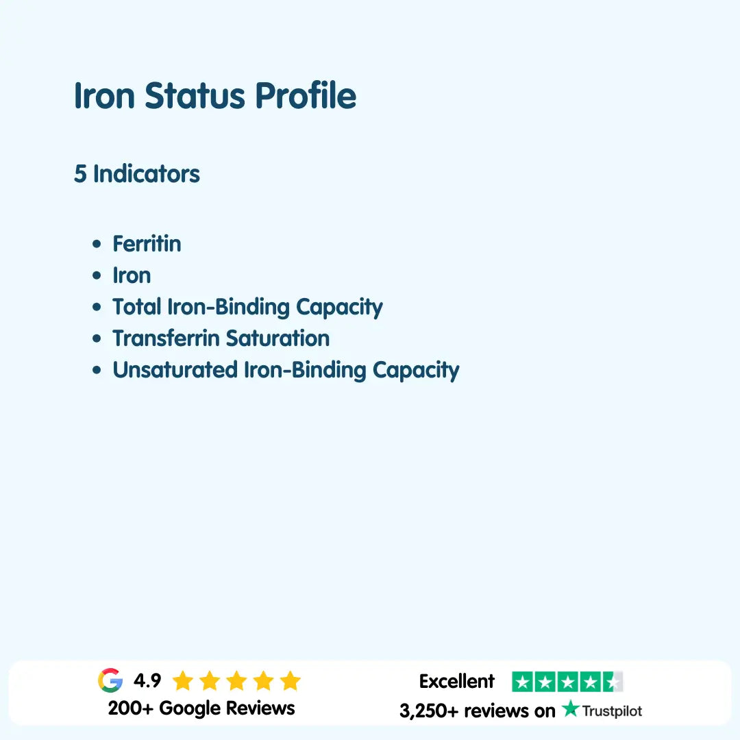Click the first green Trustpilot rating star
Screen dimensions: 740x740
click(523, 682)
